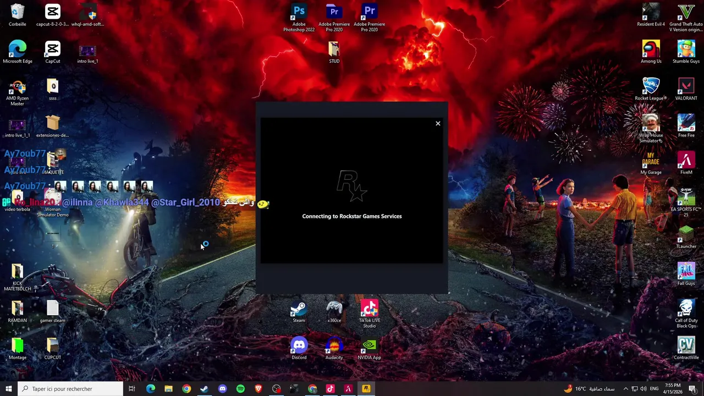This screenshot has width=704, height=396.
Task: Launch the Wrap House Simulator shortcut
Action: (x=651, y=129)
